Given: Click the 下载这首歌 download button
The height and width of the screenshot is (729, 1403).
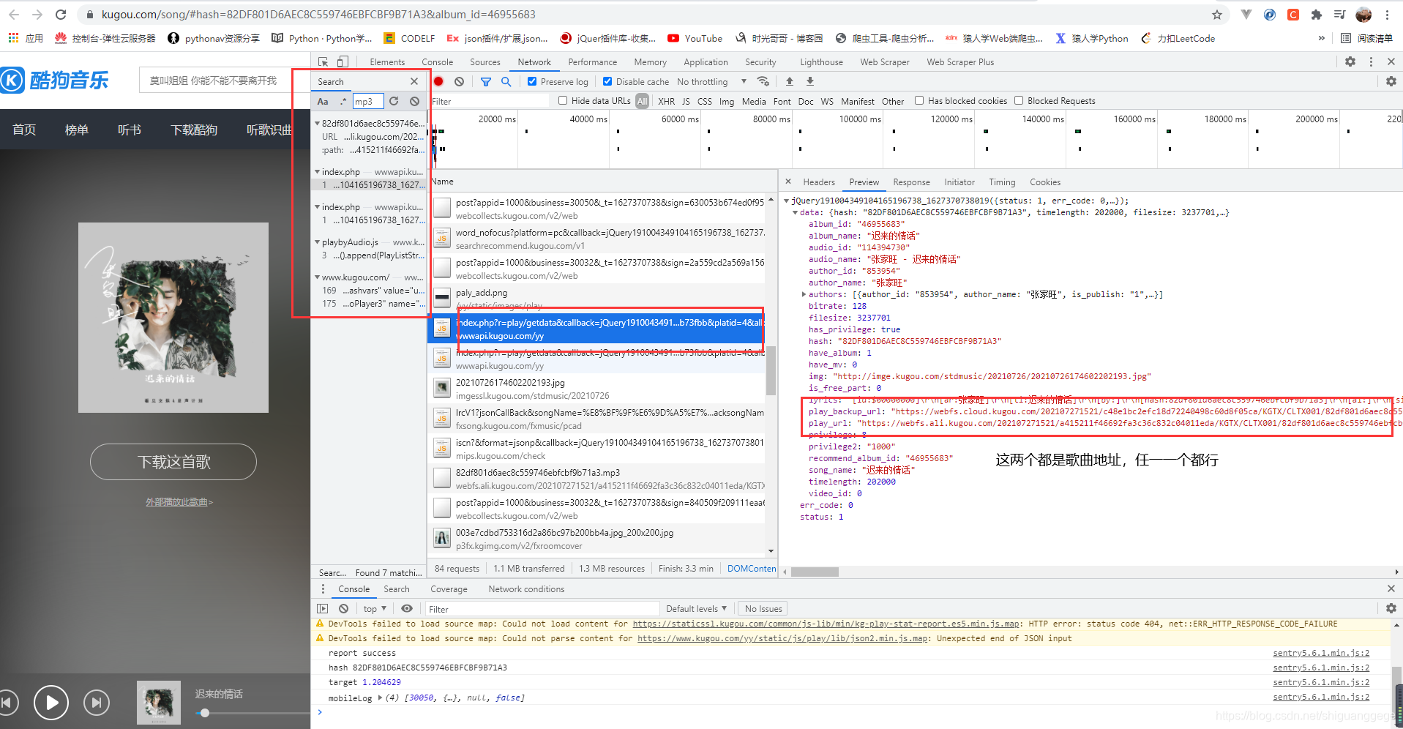Looking at the screenshot, I should (x=173, y=462).
